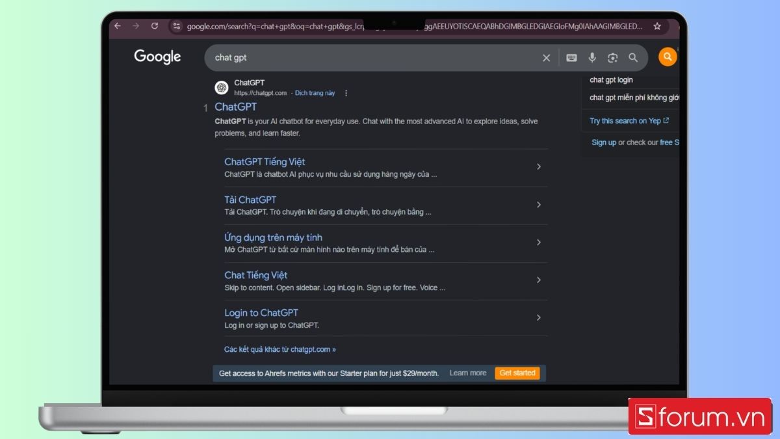Image resolution: width=780 pixels, height=439 pixels.
Task: Click 'Log in or sign up to ChatGPT.' text
Action: point(272,325)
